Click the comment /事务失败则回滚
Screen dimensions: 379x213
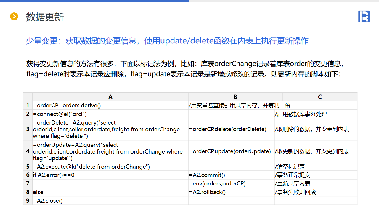pos(295,192)
